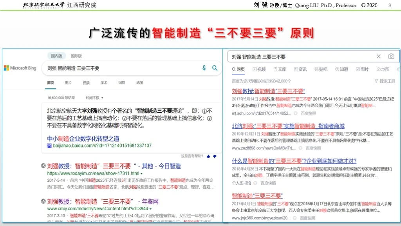Click the Microsoft Bing logo
Image resolution: width=401 pixels, height=226 pixels.
click(20, 68)
